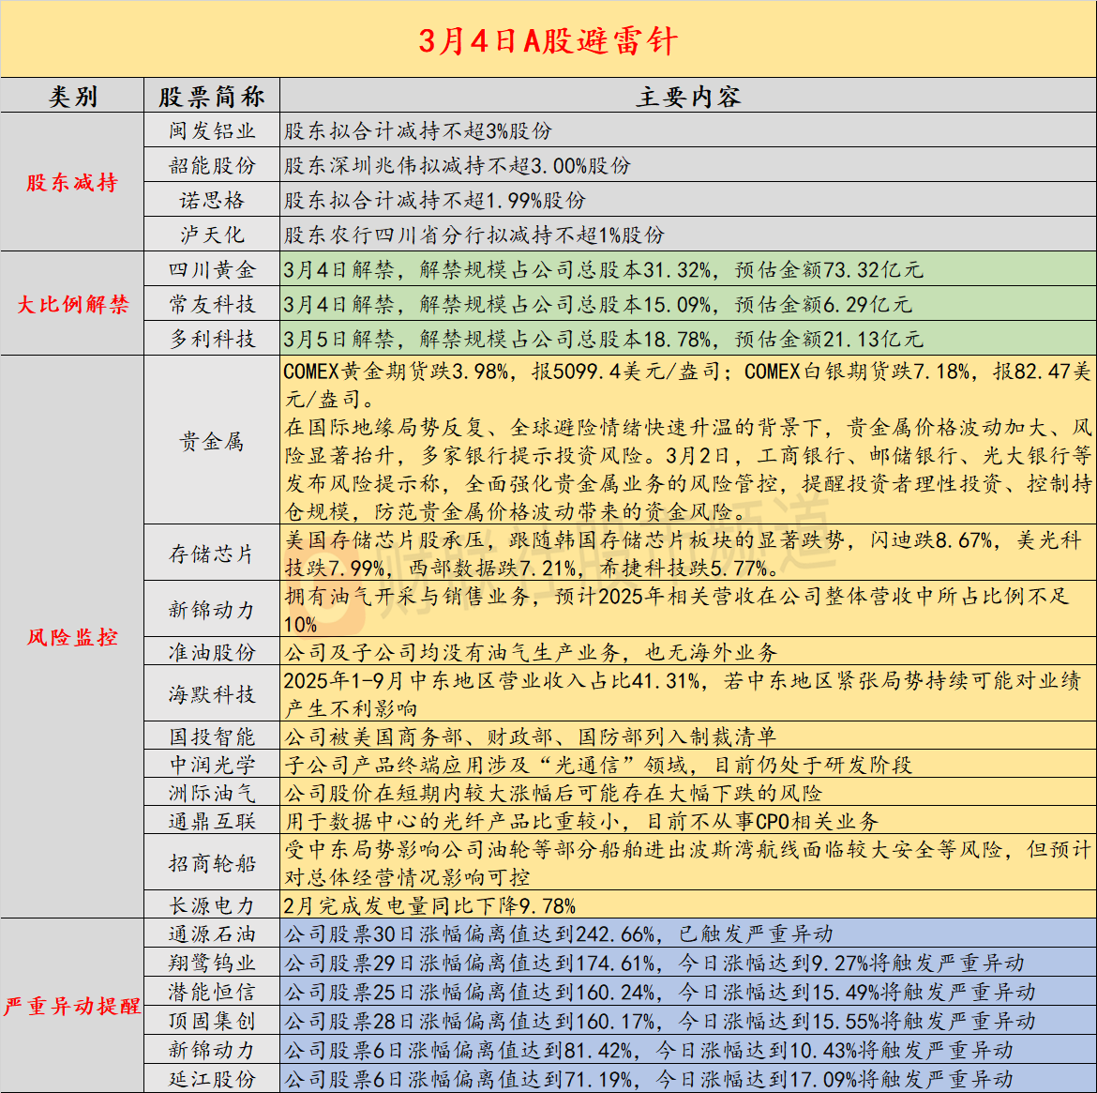Screen dimensions: 1097x1093
Task: Select stock name 韶能股份
Action: pyautogui.click(x=212, y=165)
